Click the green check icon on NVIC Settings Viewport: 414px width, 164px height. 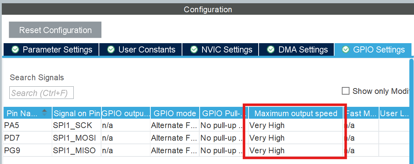[194, 49]
